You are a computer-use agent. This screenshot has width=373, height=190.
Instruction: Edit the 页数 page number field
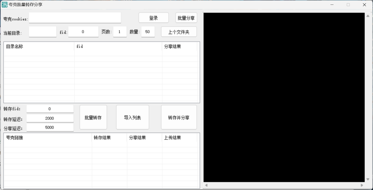(x=120, y=32)
